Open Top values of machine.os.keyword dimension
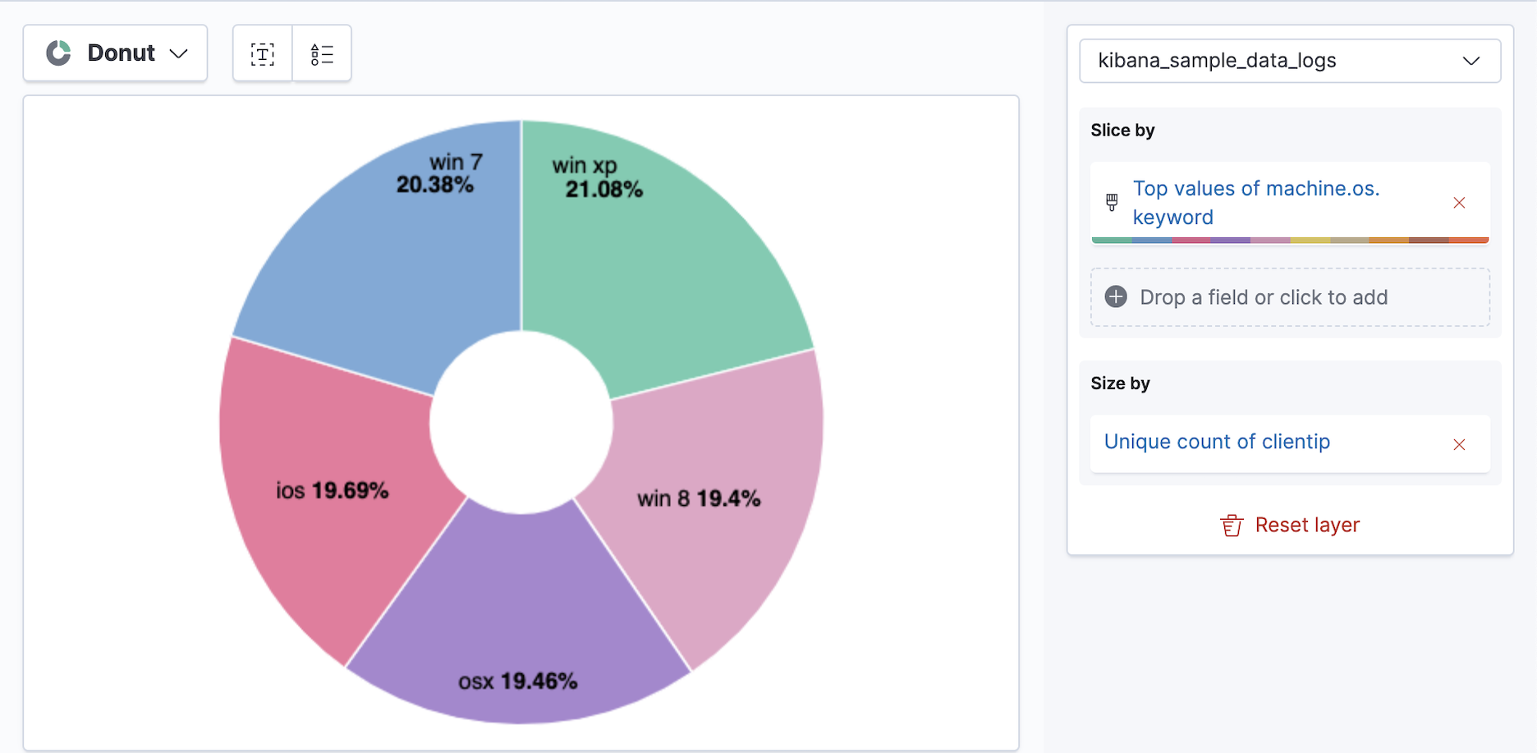This screenshot has height=753, width=1537. (1255, 202)
